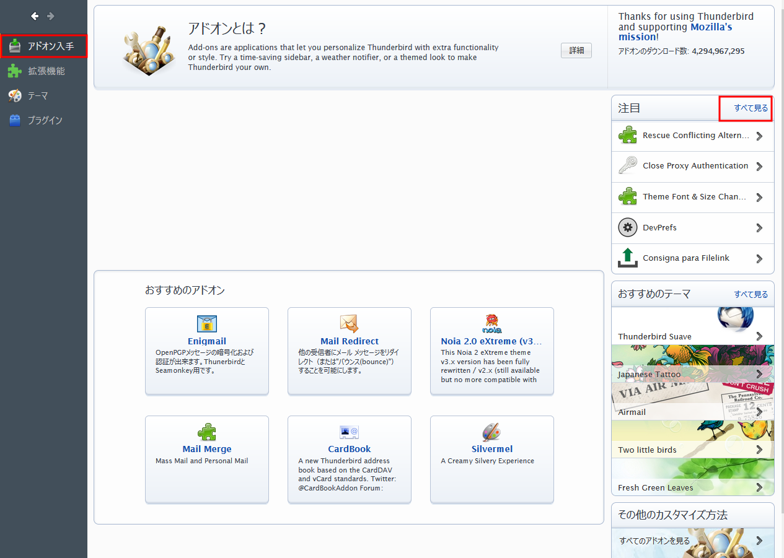
Task: Click the Enigmail padlock icon
Action: click(x=207, y=324)
